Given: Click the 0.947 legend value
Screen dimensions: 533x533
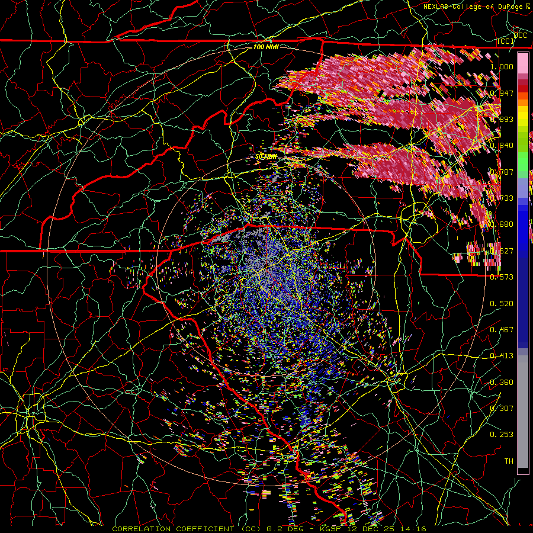Looking at the screenshot, I should (x=502, y=93).
